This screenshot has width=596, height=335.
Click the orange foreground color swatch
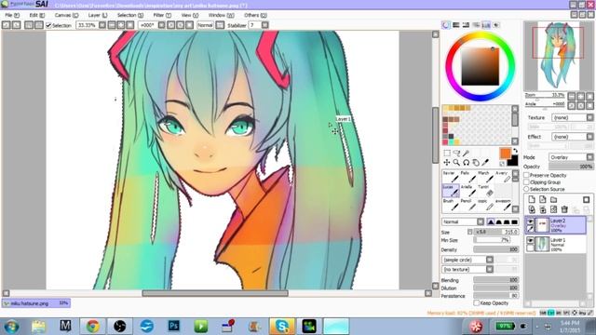click(x=505, y=153)
